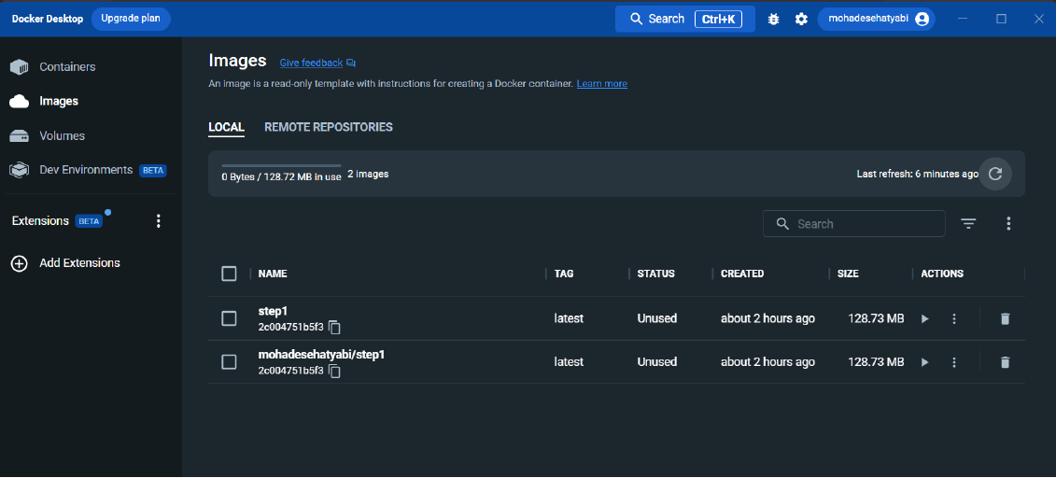Open the Containers section icon
The image size is (1056, 478).
pyautogui.click(x=19, y=67)
